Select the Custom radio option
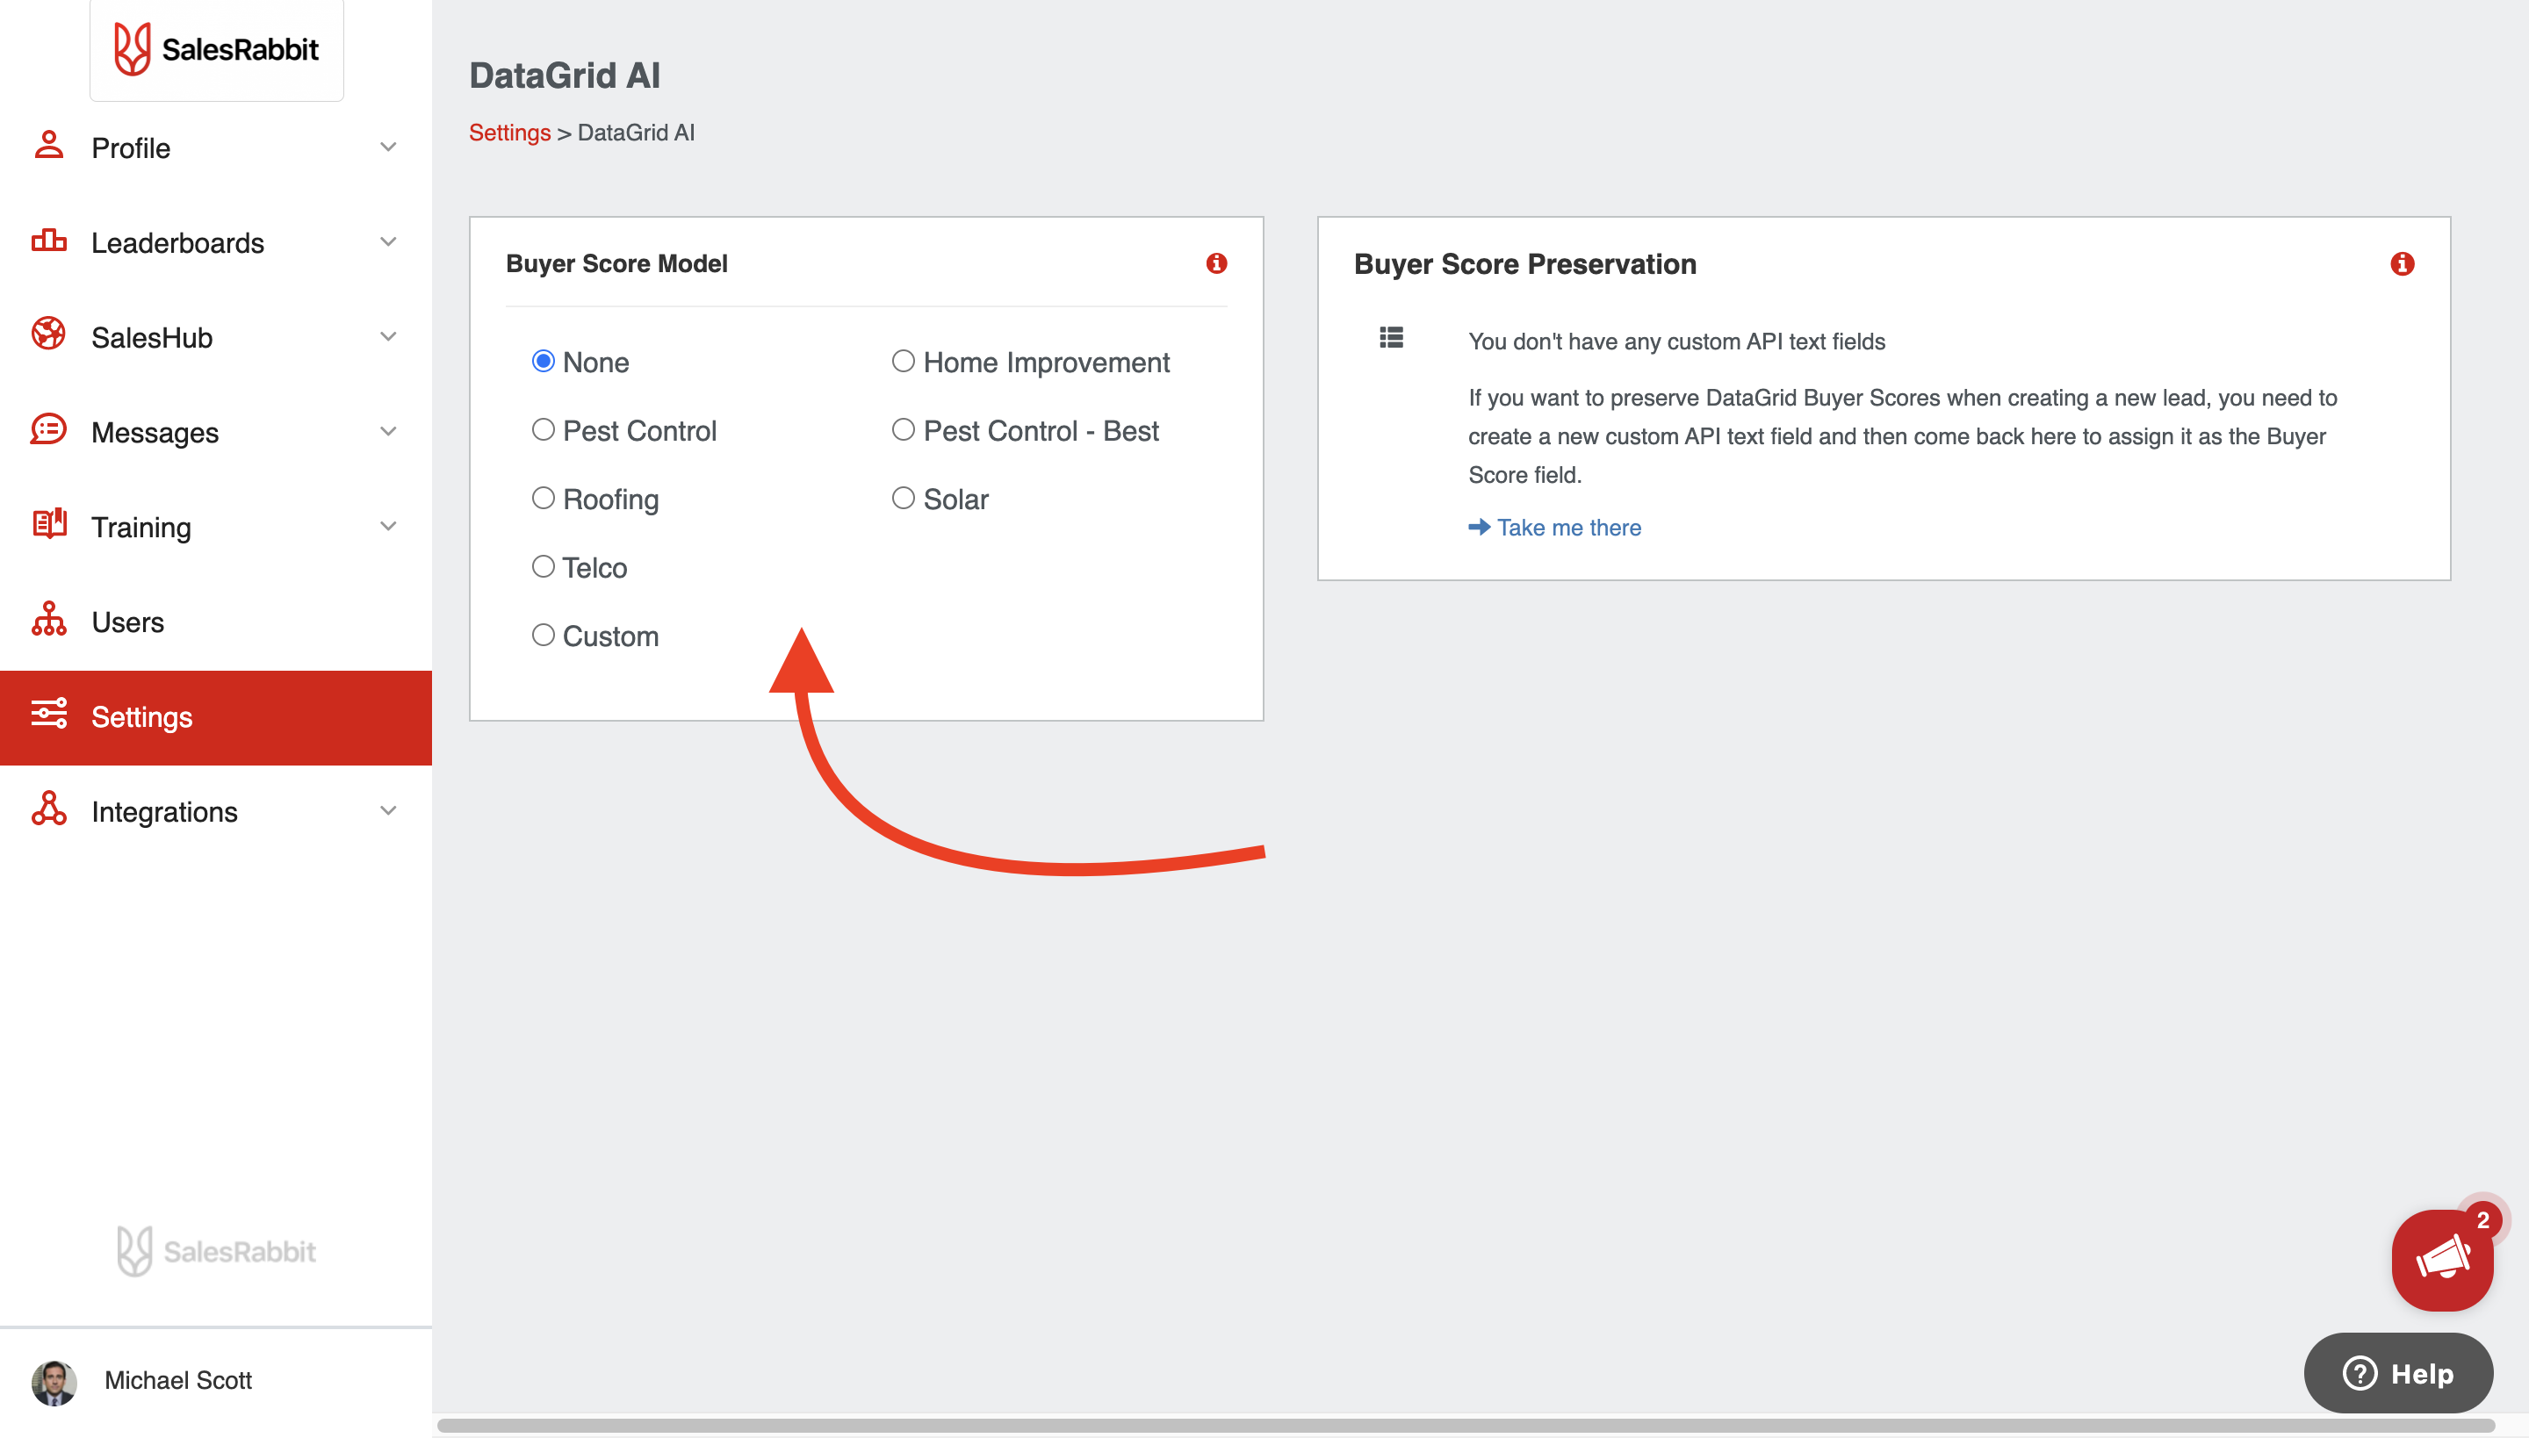This screenshot has height=1438, width=2529. (x=543, y=635)
